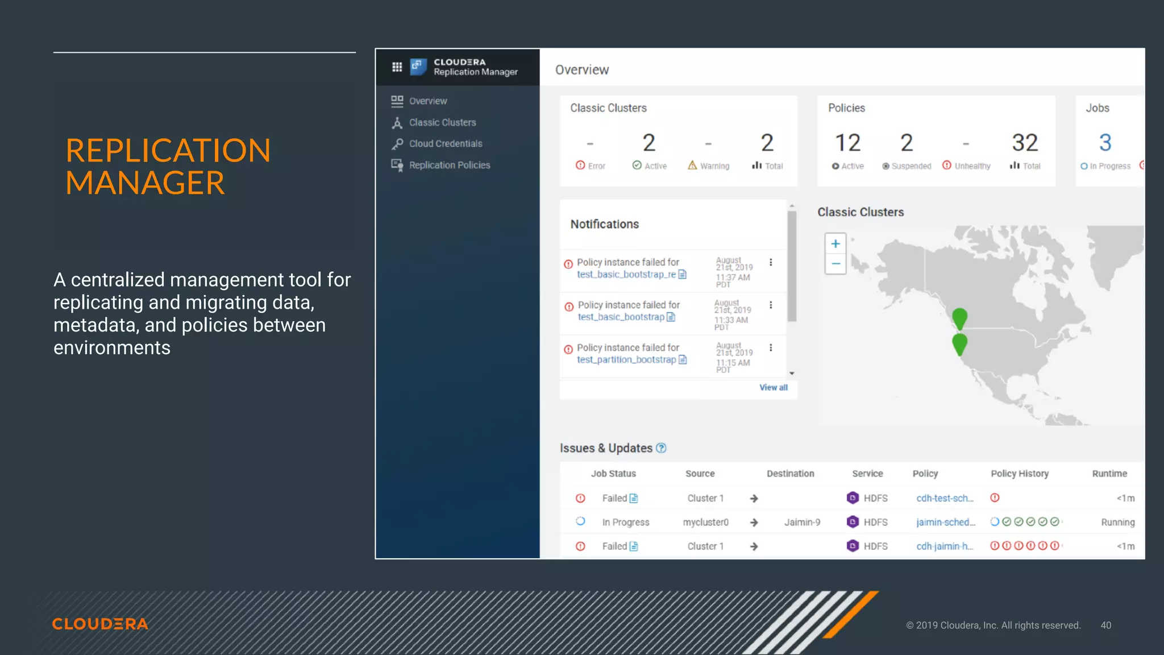Click the Error status icon in Classic Clusters card

tap(580, 165)
